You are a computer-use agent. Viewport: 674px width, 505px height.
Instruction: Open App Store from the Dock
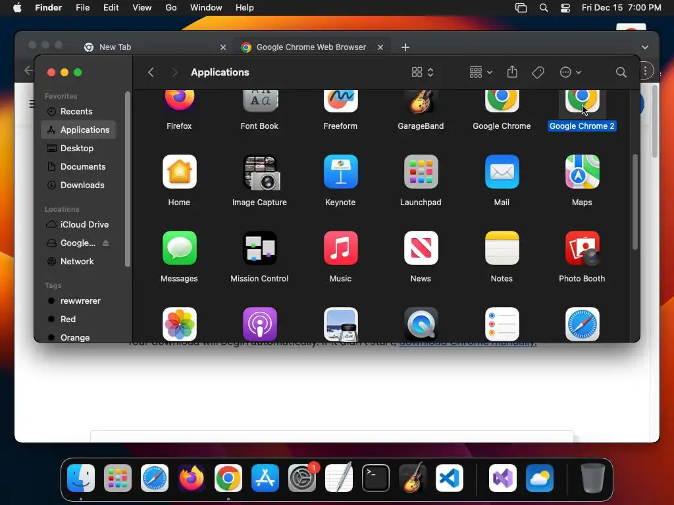[265, 478]
